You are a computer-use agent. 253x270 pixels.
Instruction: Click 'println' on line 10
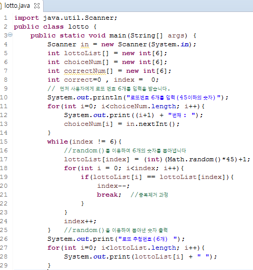(x=108, y=97)
